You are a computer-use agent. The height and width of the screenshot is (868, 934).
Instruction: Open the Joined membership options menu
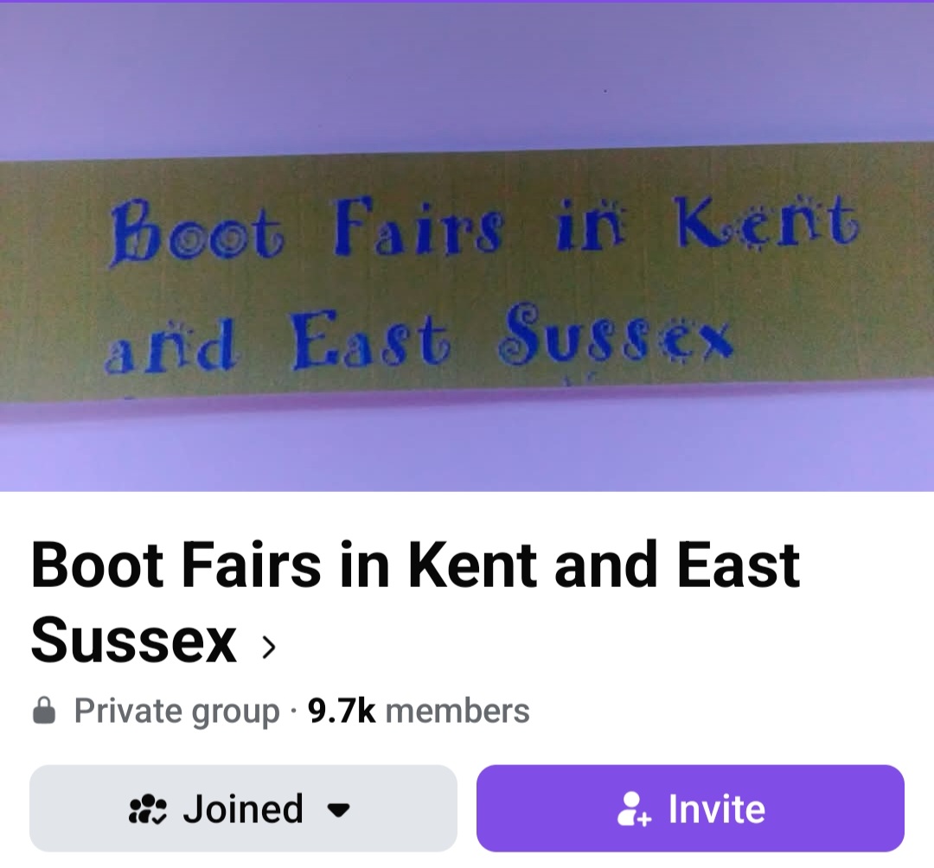tap(243, 808)
